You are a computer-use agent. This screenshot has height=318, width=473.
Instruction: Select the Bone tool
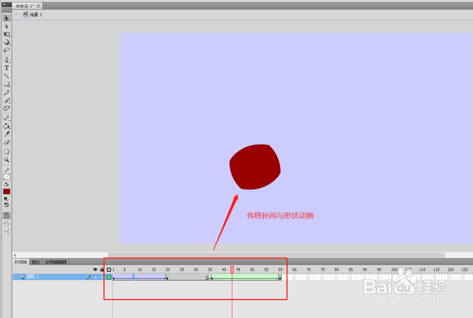[6, 118]
